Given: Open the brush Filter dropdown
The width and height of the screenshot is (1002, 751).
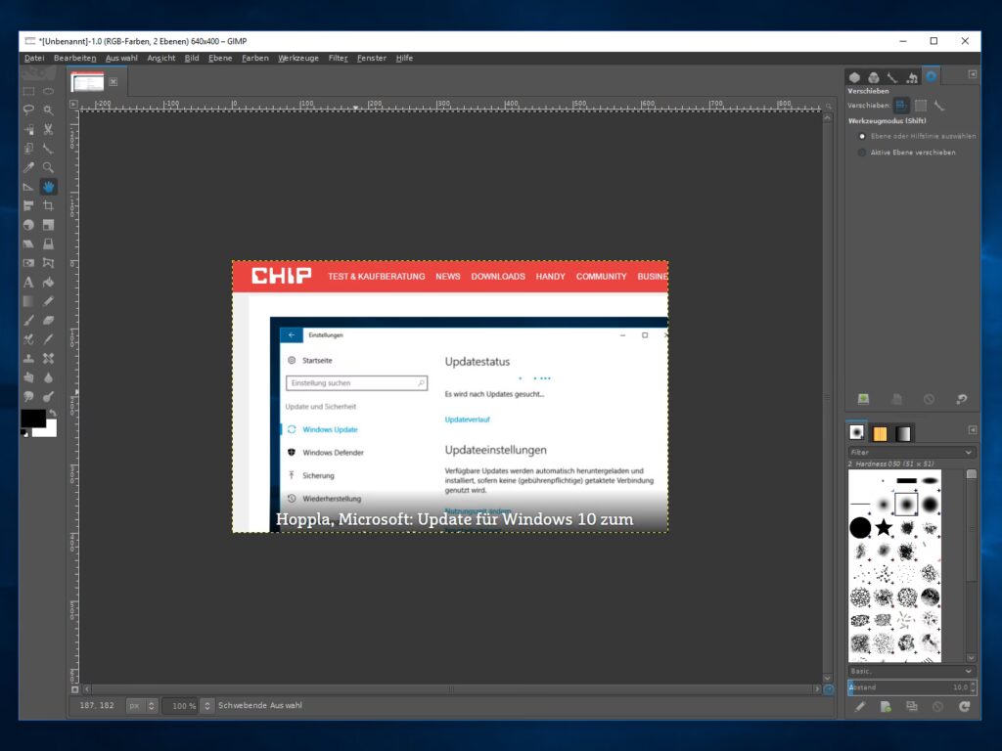Looking at the screenshot, I should (911, 453).
